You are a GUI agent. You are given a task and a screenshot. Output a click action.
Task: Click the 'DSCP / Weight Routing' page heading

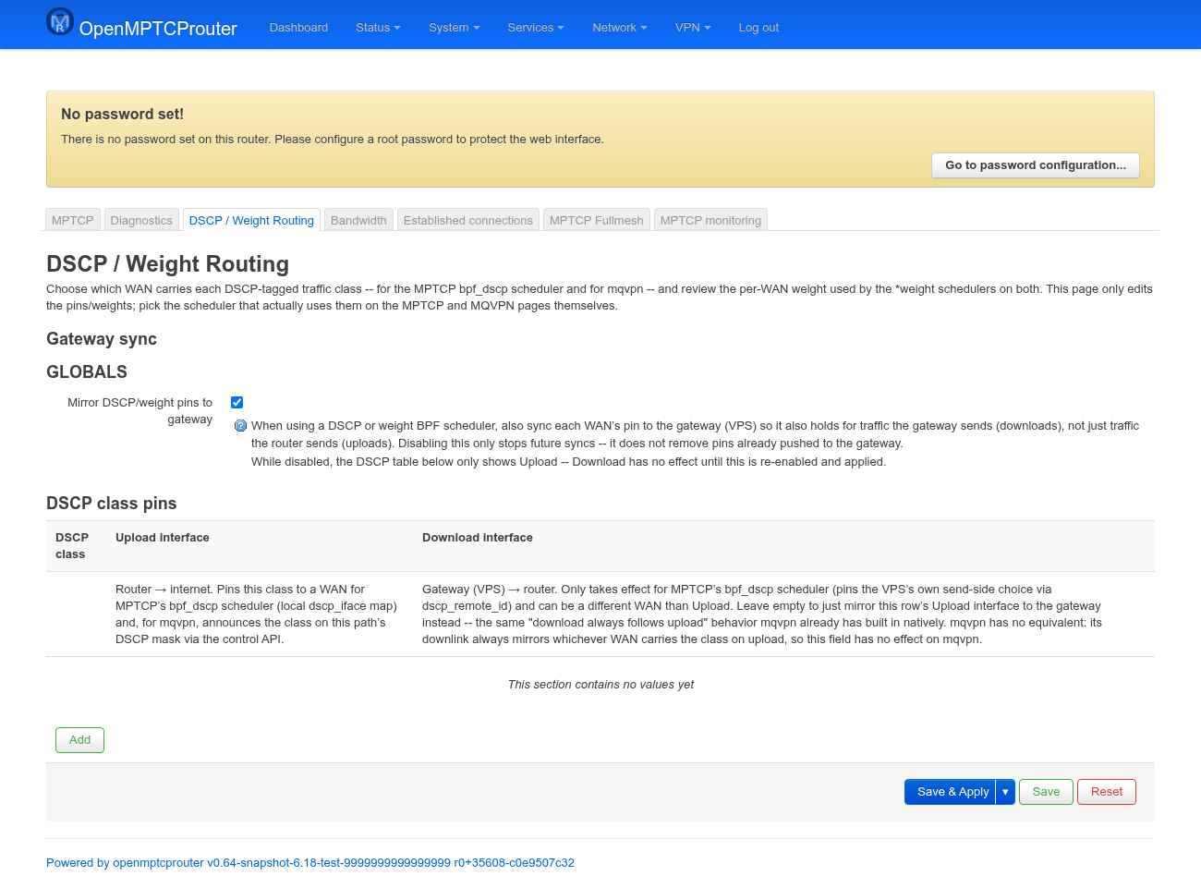coord(167,264)
